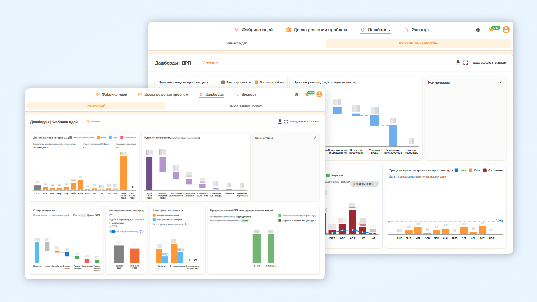537x302 pixels.
Task: Open Доска решения проблем menu in front window
Action: pyautogui.click(x=166, y=95)
